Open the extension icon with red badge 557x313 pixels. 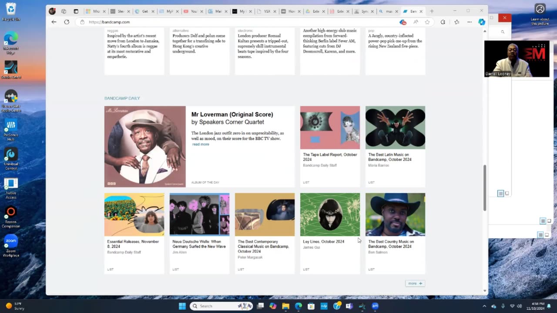[403, 22]
